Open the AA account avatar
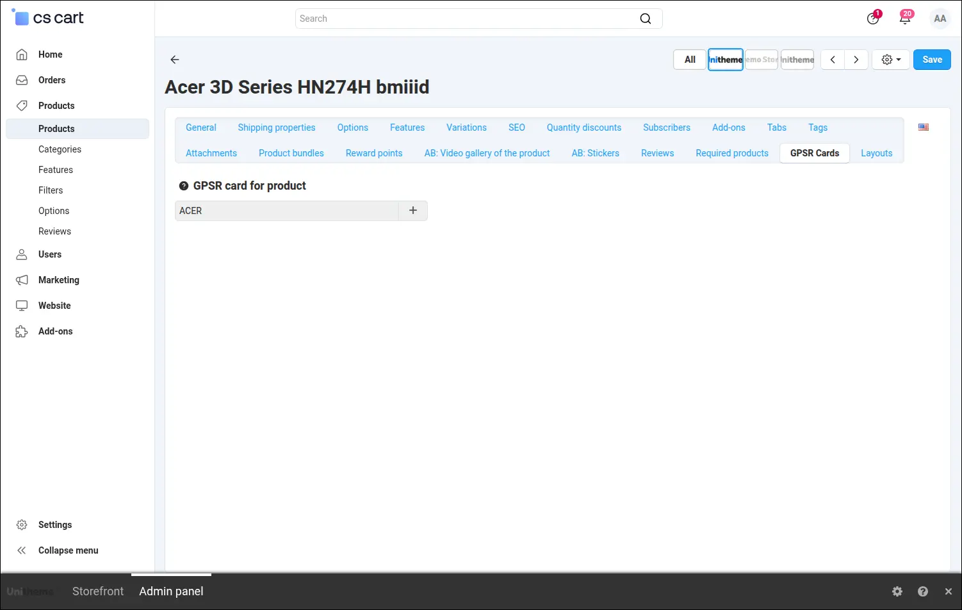Viewport: 962px width, 610px height. point(940,19)
